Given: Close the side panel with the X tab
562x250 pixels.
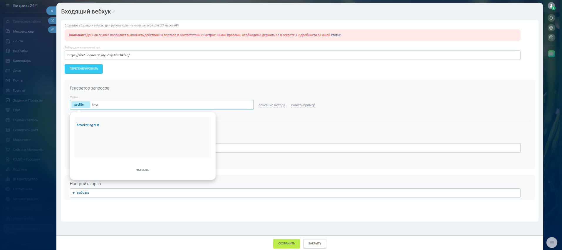Looking at the screenshot, I should pyautogui.click(x=52, y=11).
